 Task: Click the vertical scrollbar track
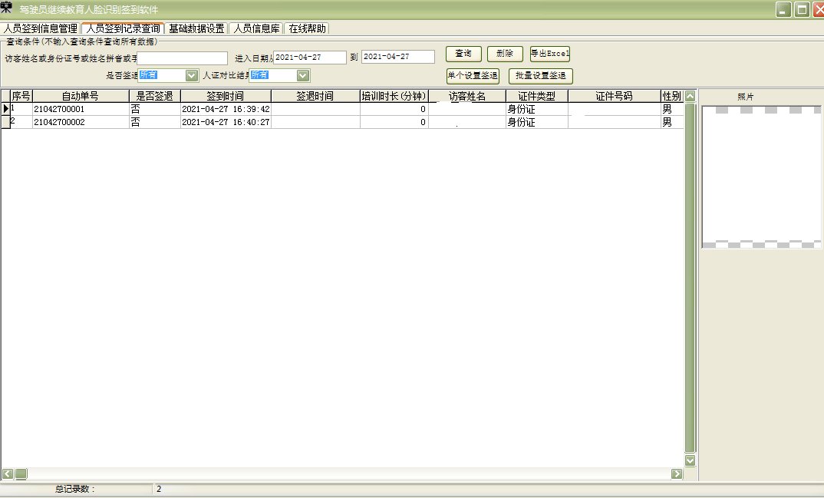(x=690, y=277)
